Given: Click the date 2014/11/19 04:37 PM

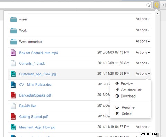Looking at the screenshot, I should click(113, 127).
